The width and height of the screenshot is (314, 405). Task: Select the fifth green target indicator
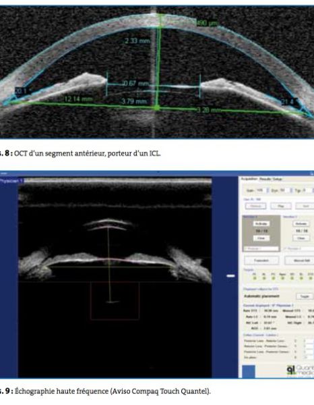point(292,278)
